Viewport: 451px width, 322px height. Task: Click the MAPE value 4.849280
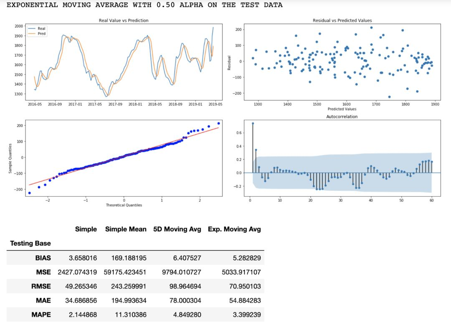[x=187, y=314]
